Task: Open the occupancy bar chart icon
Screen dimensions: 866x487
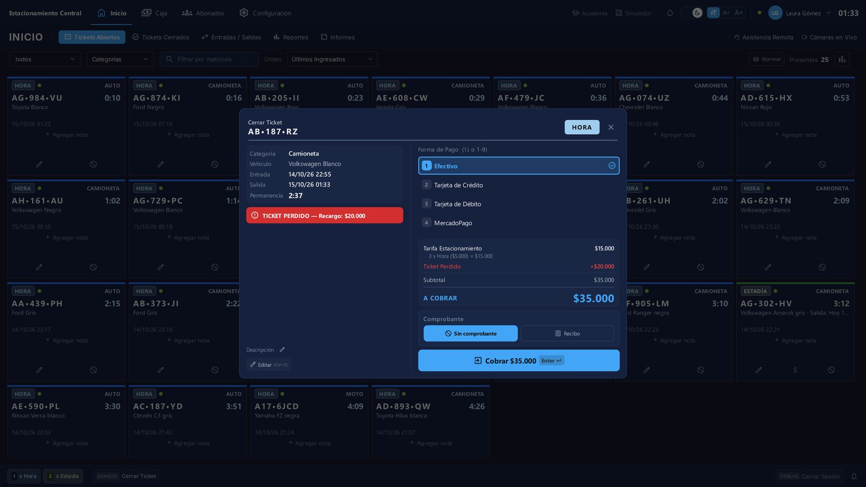Action: [842, 60]
